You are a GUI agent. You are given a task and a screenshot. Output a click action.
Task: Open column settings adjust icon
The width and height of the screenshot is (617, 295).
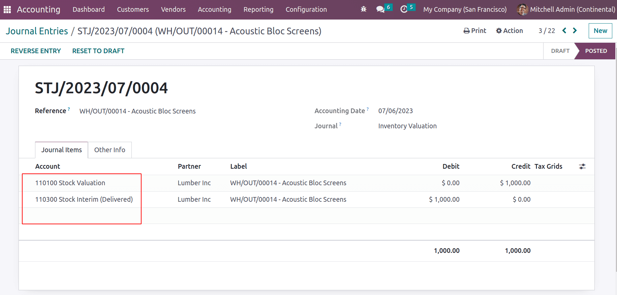(x=582, y=166)
